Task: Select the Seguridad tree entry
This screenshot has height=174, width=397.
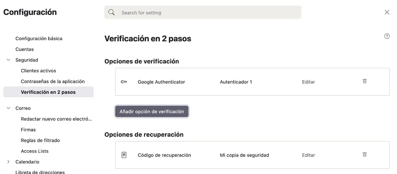Action: (x=27, y=60)
